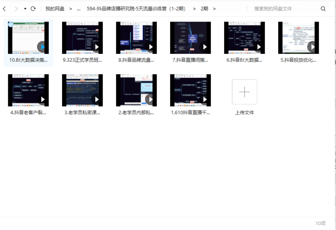Play the 9.323正式学员班 video
This screenshot has width=336, height=230.
pyautogui.click(x=97, y=47)
